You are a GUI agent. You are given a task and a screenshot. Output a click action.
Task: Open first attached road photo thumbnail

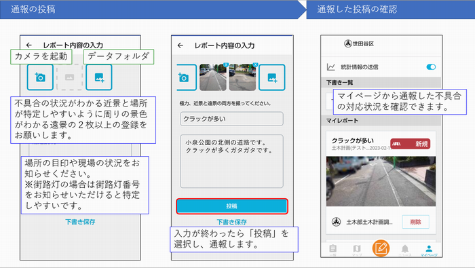coord(212,77)
